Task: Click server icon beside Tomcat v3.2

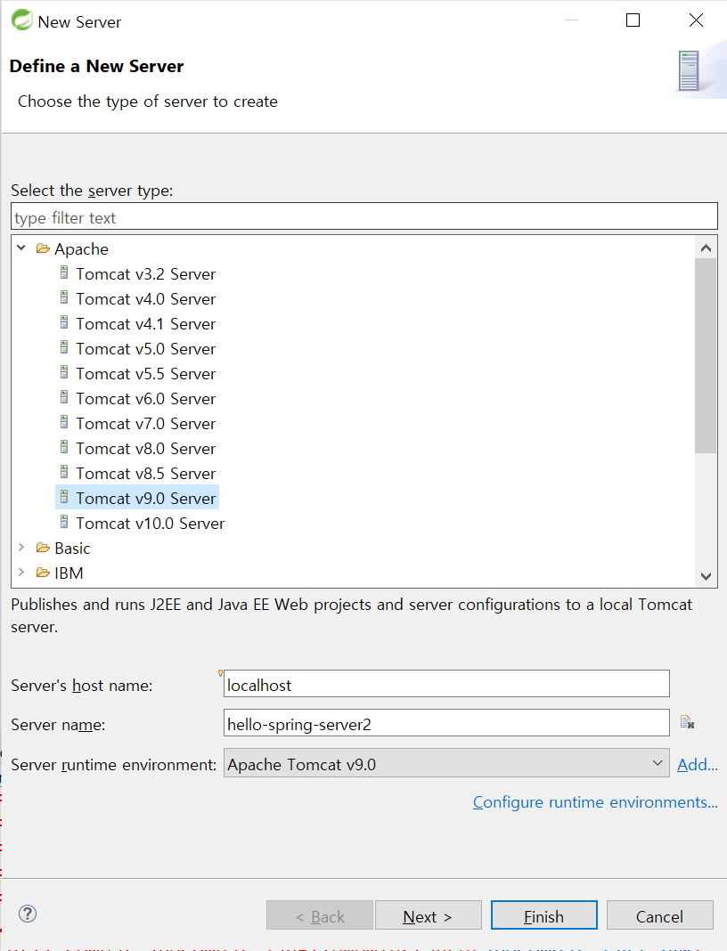Action: 64,273
